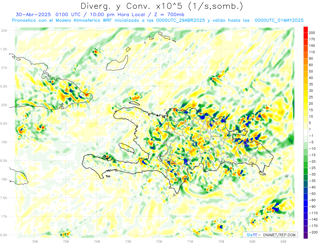Viewport: 318px width, 245px height.
Task: Click the negative -140 colorbar value
Action: click(313, 219)
